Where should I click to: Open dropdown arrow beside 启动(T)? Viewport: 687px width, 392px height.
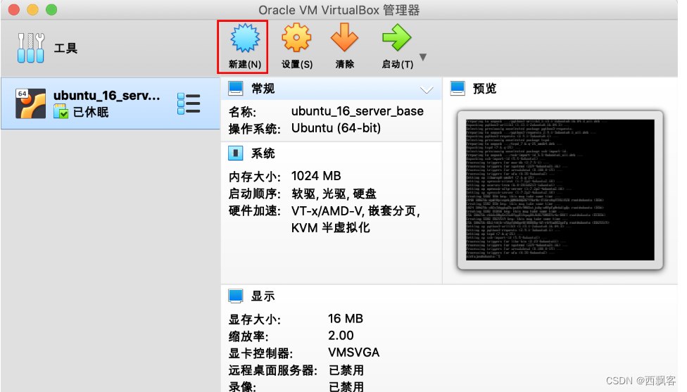(423, 57)
